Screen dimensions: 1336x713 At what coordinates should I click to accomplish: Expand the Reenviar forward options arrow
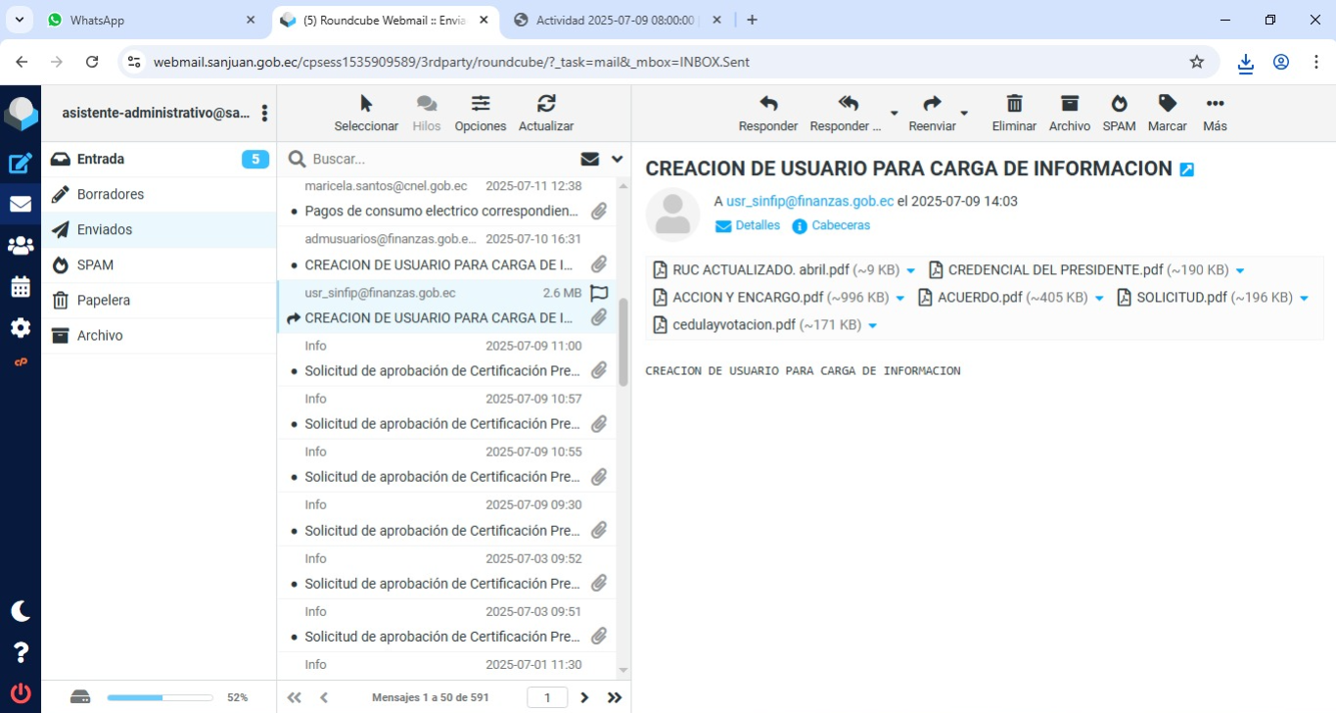pyautogui.click(x=964, y=114)
